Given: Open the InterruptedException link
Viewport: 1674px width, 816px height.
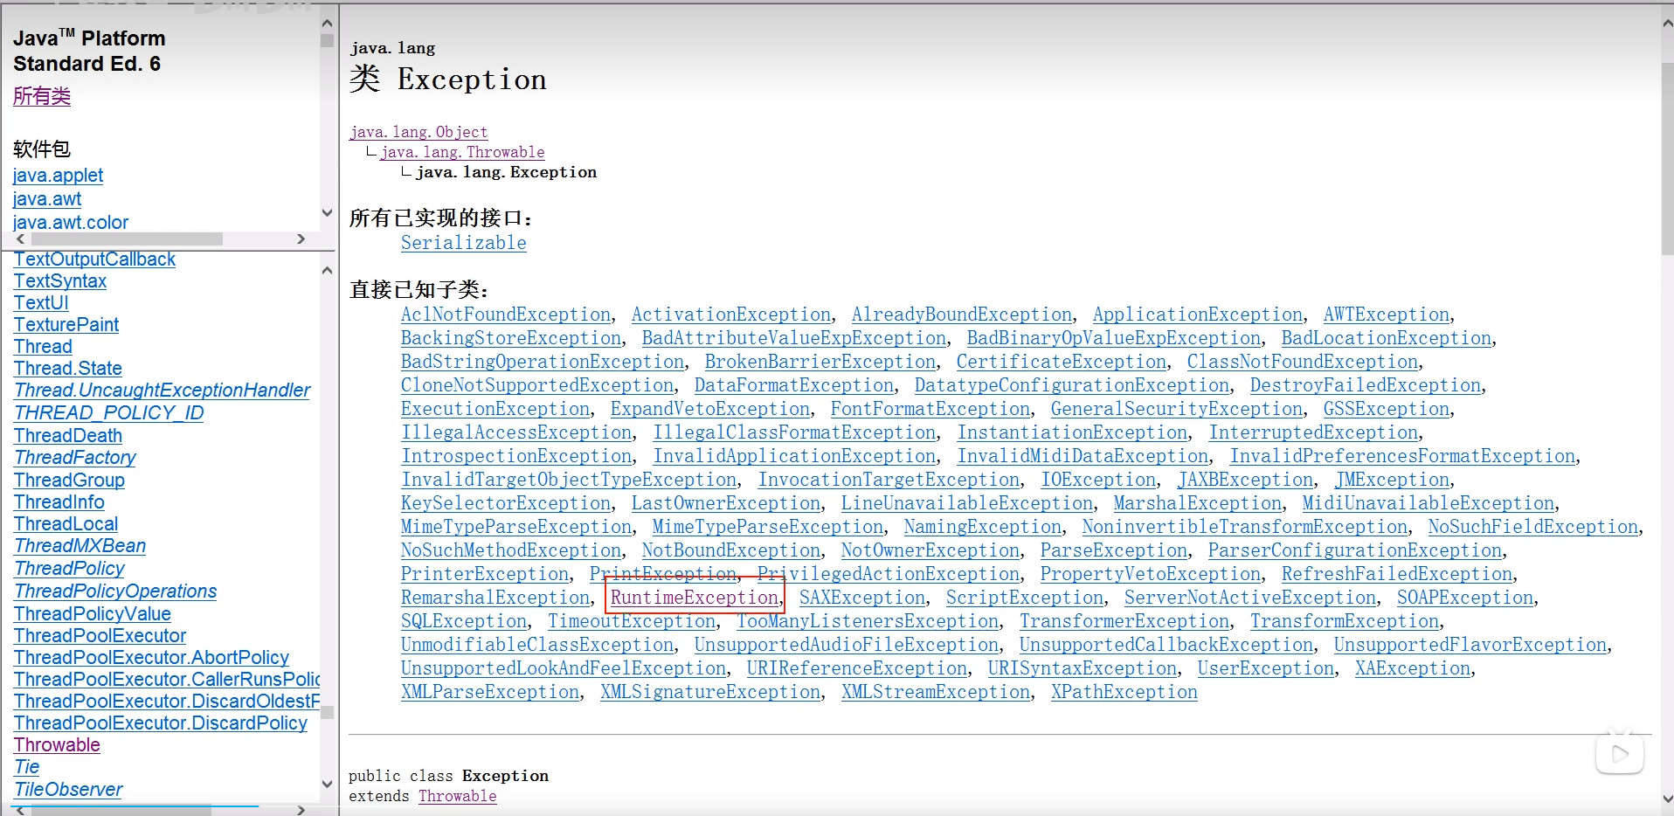Looking at the screenshot, I should (1314, 432).
